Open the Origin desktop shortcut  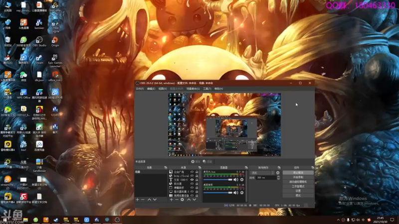click(x=55, y=42)
